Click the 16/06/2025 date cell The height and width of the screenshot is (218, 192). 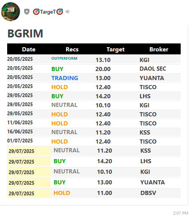[20, 131]
